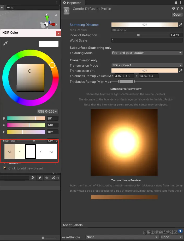This screenshot has width=184, height=241.
Task: Open AssetBundle variant dropdown
Action: pos(171,237)
